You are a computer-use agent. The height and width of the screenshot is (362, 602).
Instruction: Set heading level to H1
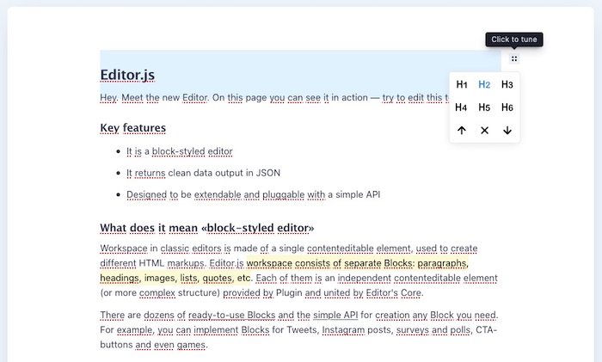pyautogui.click(x=462, y=84)
